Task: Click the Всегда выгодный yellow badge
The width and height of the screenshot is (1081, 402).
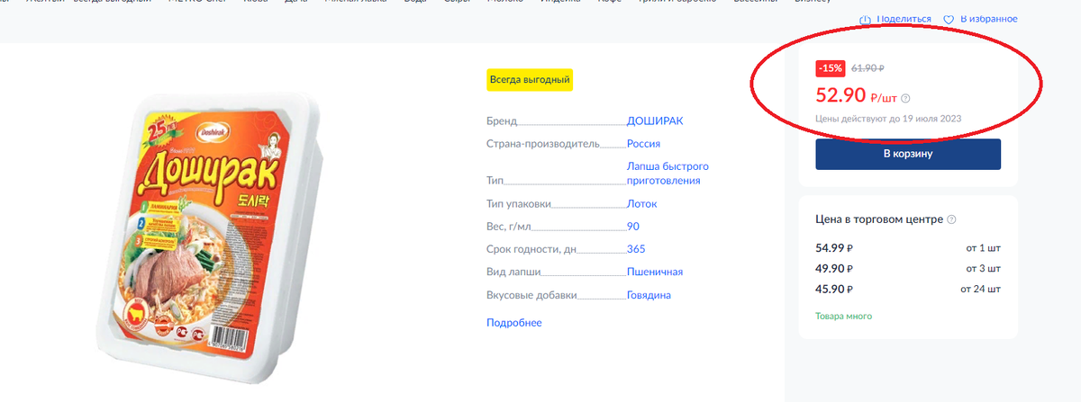Action: tap(530, 80)
